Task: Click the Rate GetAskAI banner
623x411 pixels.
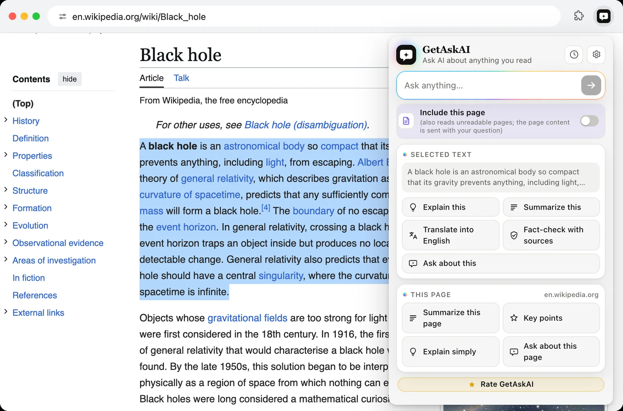Action: (501, 384)
